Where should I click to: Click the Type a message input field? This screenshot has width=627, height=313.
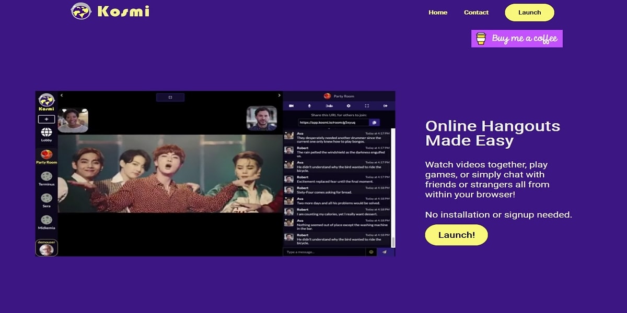point(324,252)
